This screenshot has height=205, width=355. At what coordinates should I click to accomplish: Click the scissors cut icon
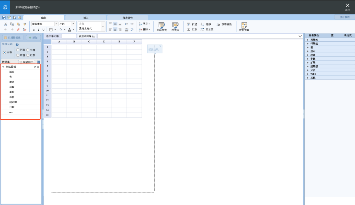click(6, 24)
